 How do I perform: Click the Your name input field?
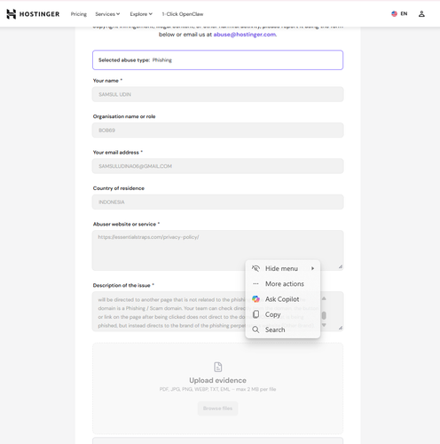[x=218, y=94]
